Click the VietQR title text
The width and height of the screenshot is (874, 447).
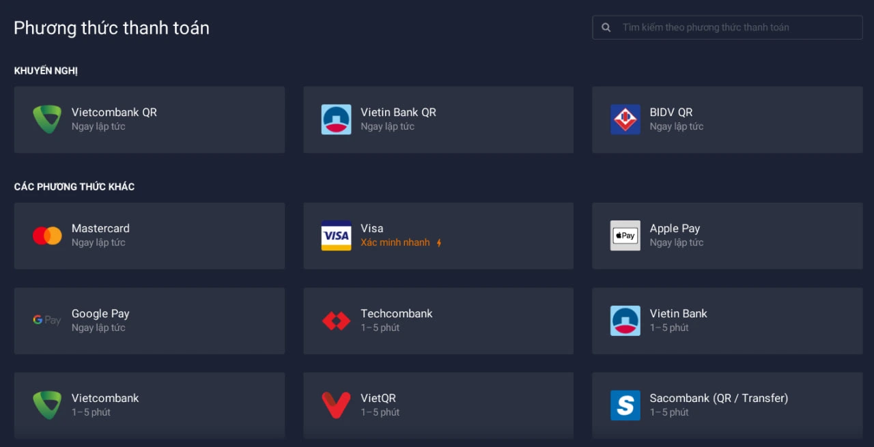378,398
